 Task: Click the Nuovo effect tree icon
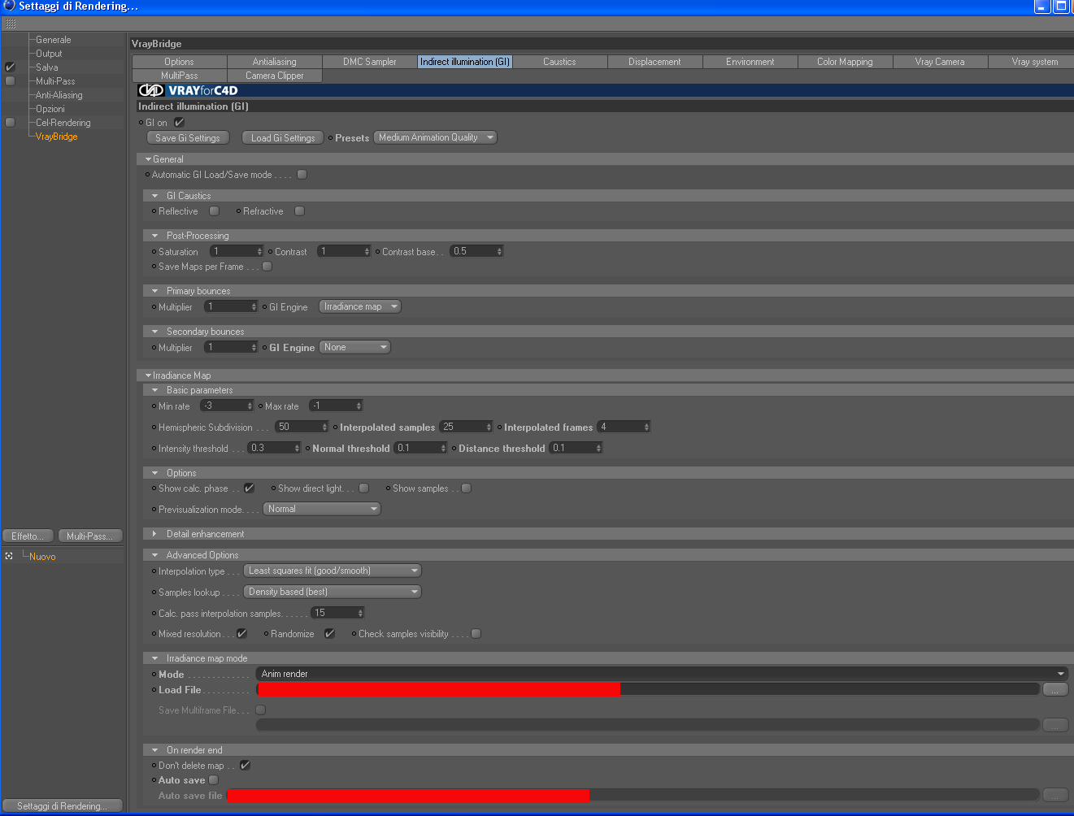(x=9, y=556)
